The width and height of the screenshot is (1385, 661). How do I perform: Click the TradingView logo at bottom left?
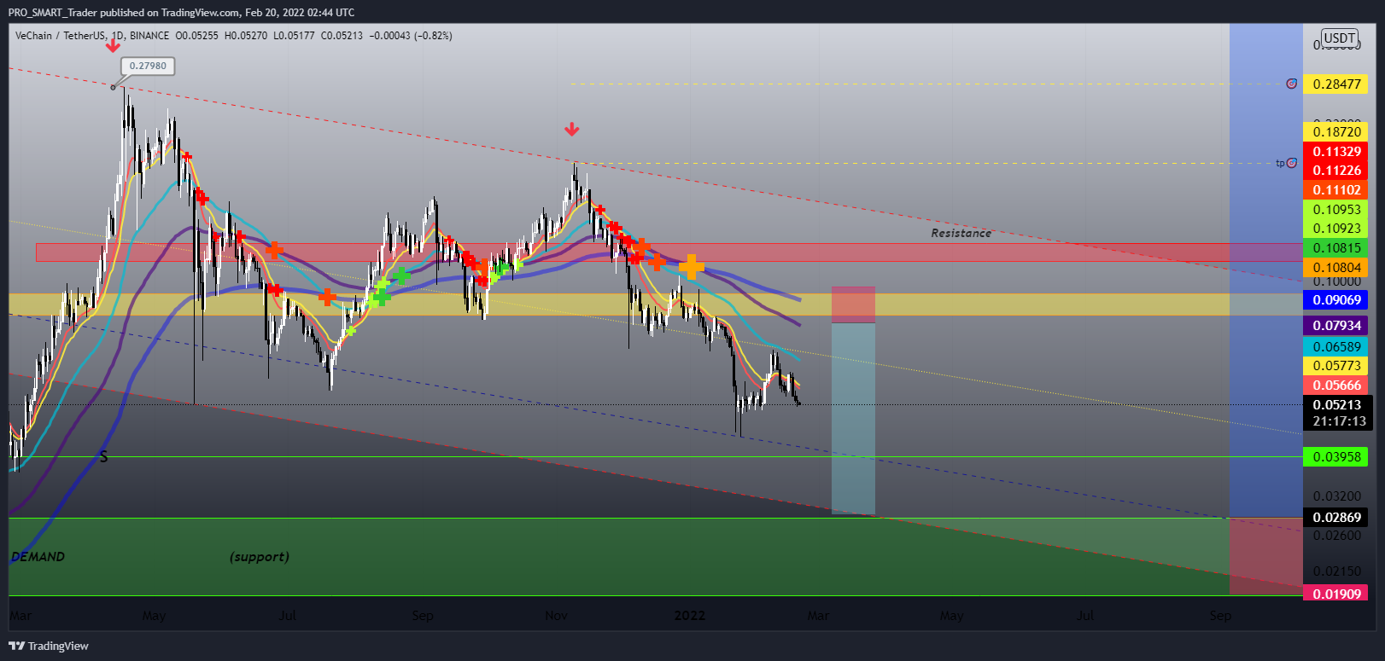pyautogui.click(x=49, y=646)
